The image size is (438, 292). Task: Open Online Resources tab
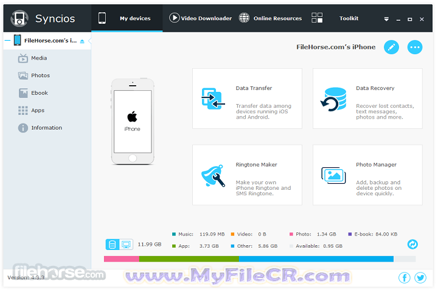[270, 18]
